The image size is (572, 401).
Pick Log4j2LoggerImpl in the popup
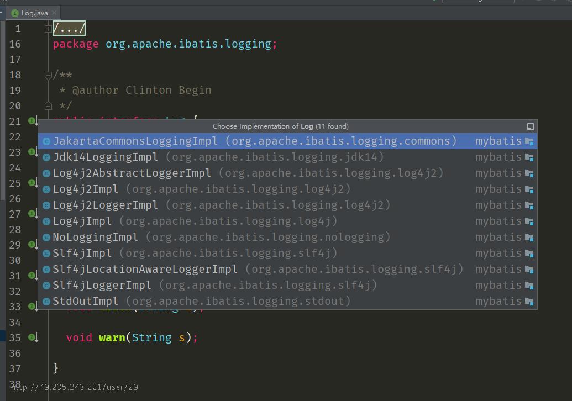click(x=287, y=205)
